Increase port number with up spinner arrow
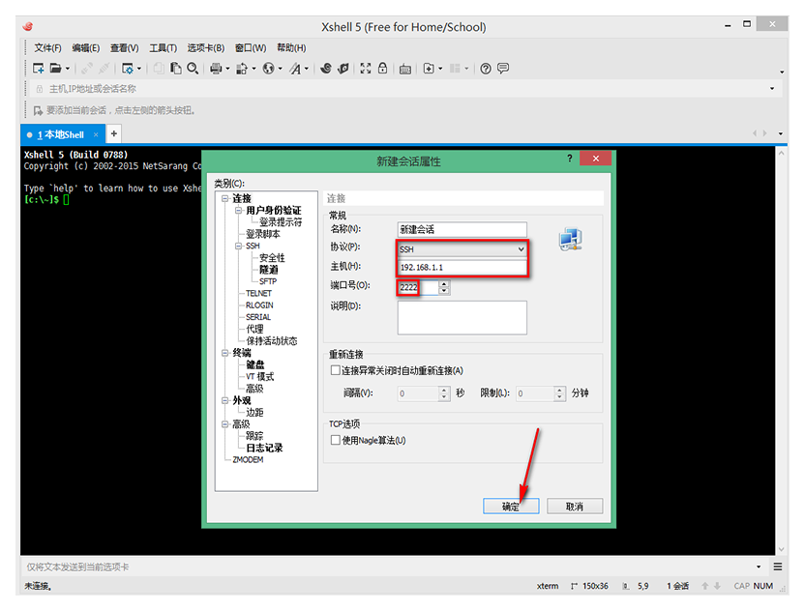 point(444,283)
